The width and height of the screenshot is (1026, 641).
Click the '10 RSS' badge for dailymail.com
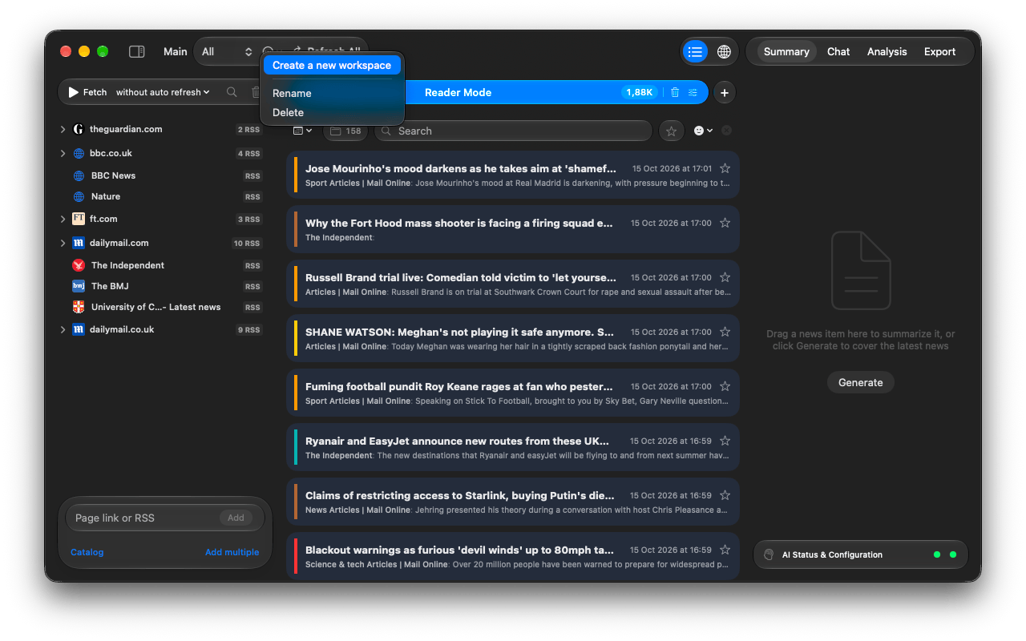[247, 244]
